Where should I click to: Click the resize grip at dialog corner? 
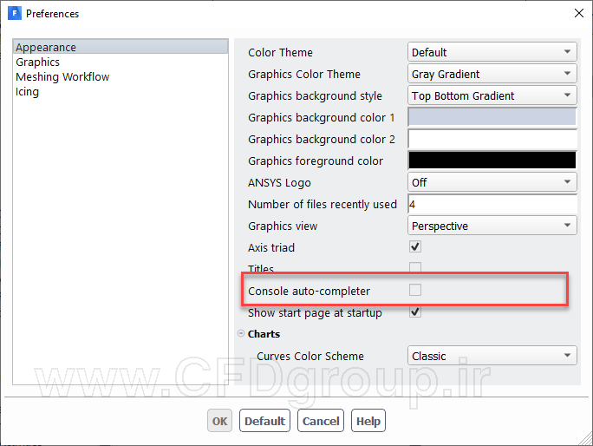tap(586, 439)
